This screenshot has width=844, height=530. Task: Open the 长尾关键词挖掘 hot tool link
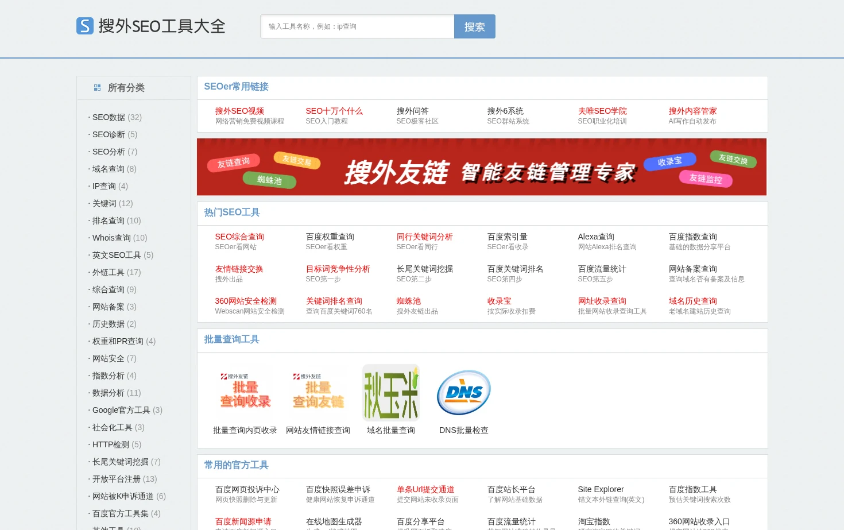pos(425,269)
